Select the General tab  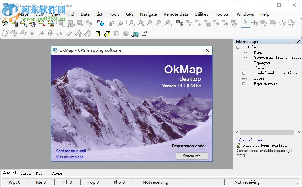pos(9,173)
